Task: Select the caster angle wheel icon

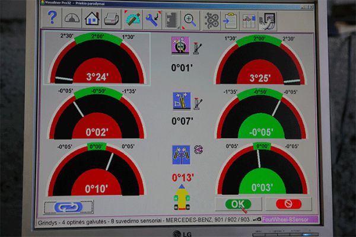Action: [179, 44]
